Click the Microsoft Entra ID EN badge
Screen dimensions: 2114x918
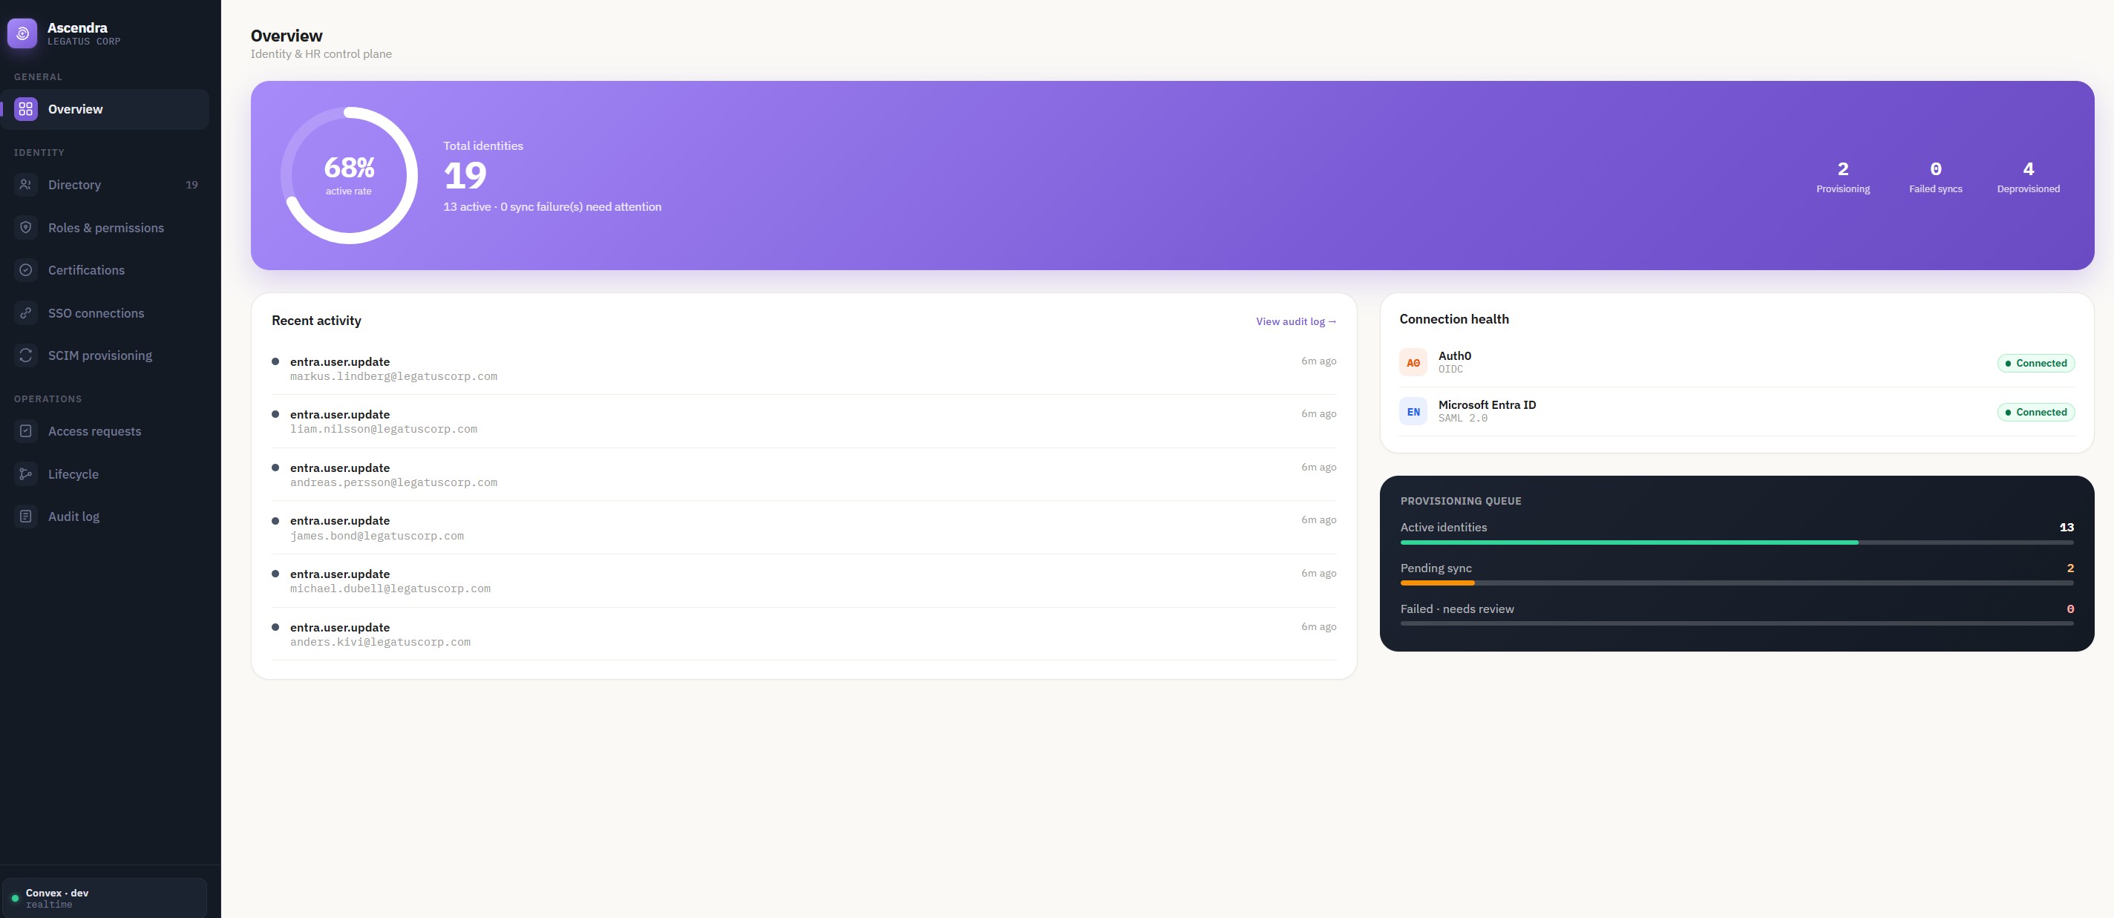point(1413,412)
